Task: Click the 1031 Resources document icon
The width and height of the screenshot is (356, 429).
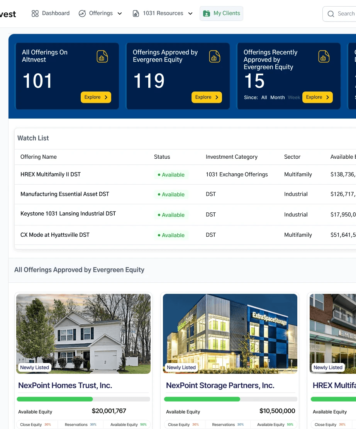Action: tap(136, 14)
